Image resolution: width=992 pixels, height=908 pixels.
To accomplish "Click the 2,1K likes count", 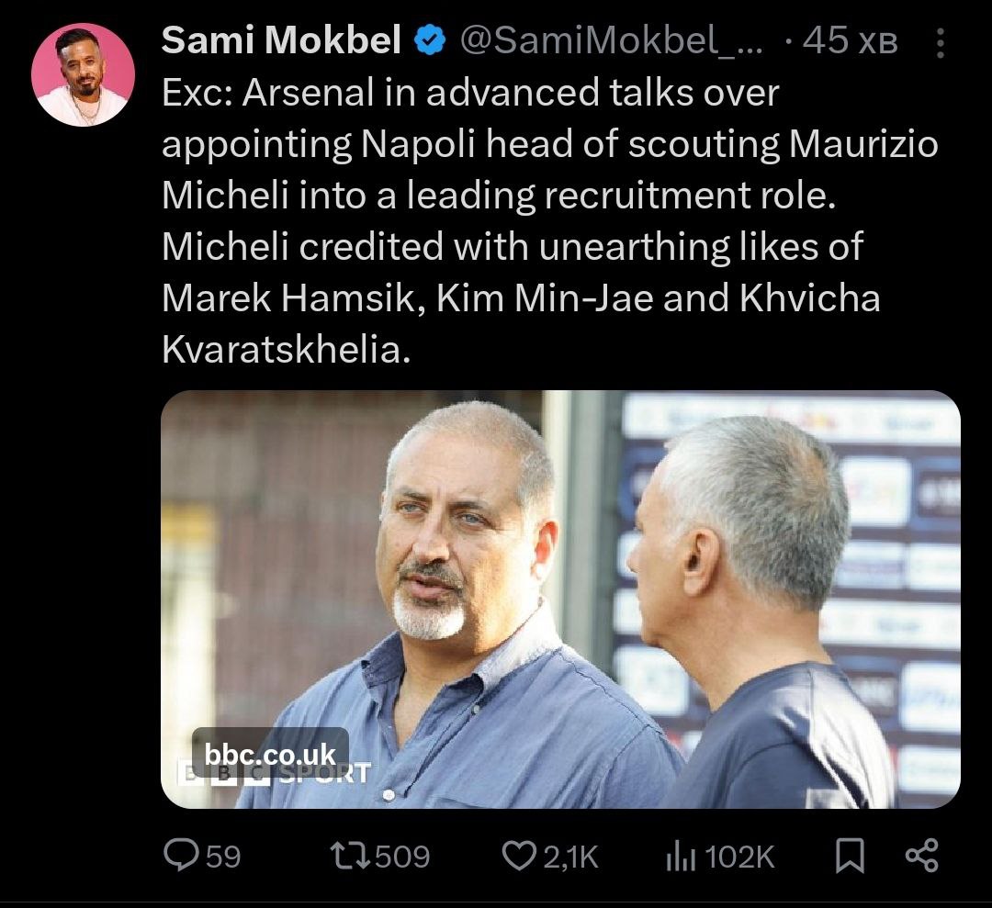I will (x=569, y=857).
